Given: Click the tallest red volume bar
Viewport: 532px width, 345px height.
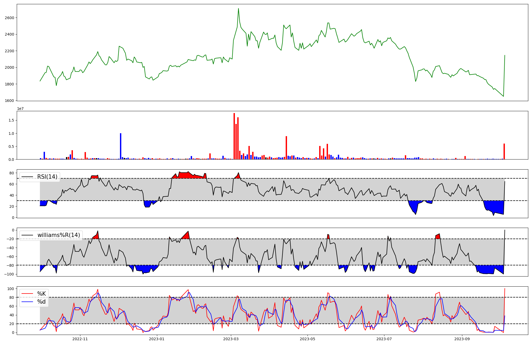Looking at the screenshot, I should tap(234, 137).
